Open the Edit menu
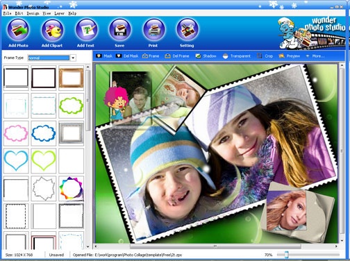350x261 pixels. [x=19, y=13]
